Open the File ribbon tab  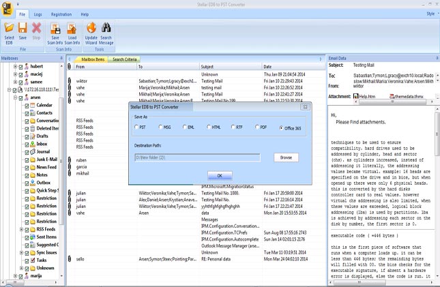[22, 14]
